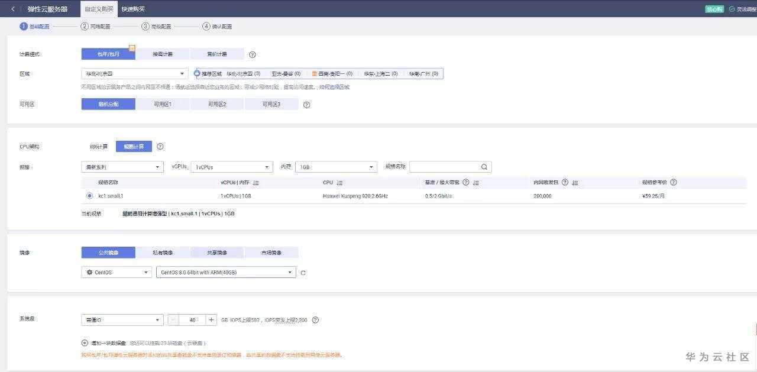Open the 华北-北京四 region dropdown
The height and width of the screenshot is (372, 757).
click(x=135, y=73)
